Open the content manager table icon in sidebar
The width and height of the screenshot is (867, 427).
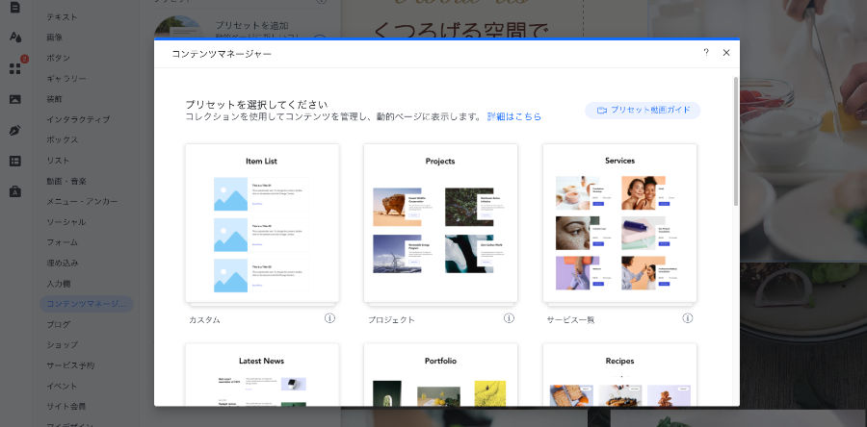pyautogui.click(x=14, y=162)
